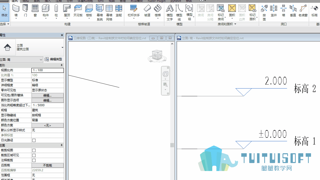
Task: Switch to the pyRevit ribbon tab
Action: click(x=176, y=1)
